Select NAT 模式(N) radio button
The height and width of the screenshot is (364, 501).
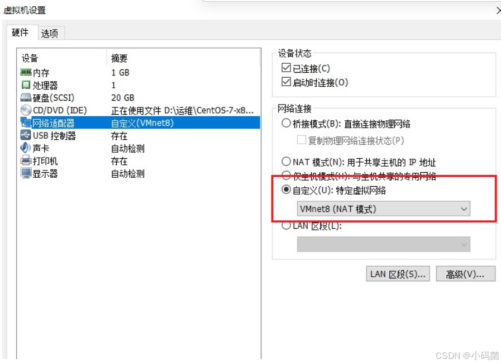pyautogui.click(x=286, y=162)
